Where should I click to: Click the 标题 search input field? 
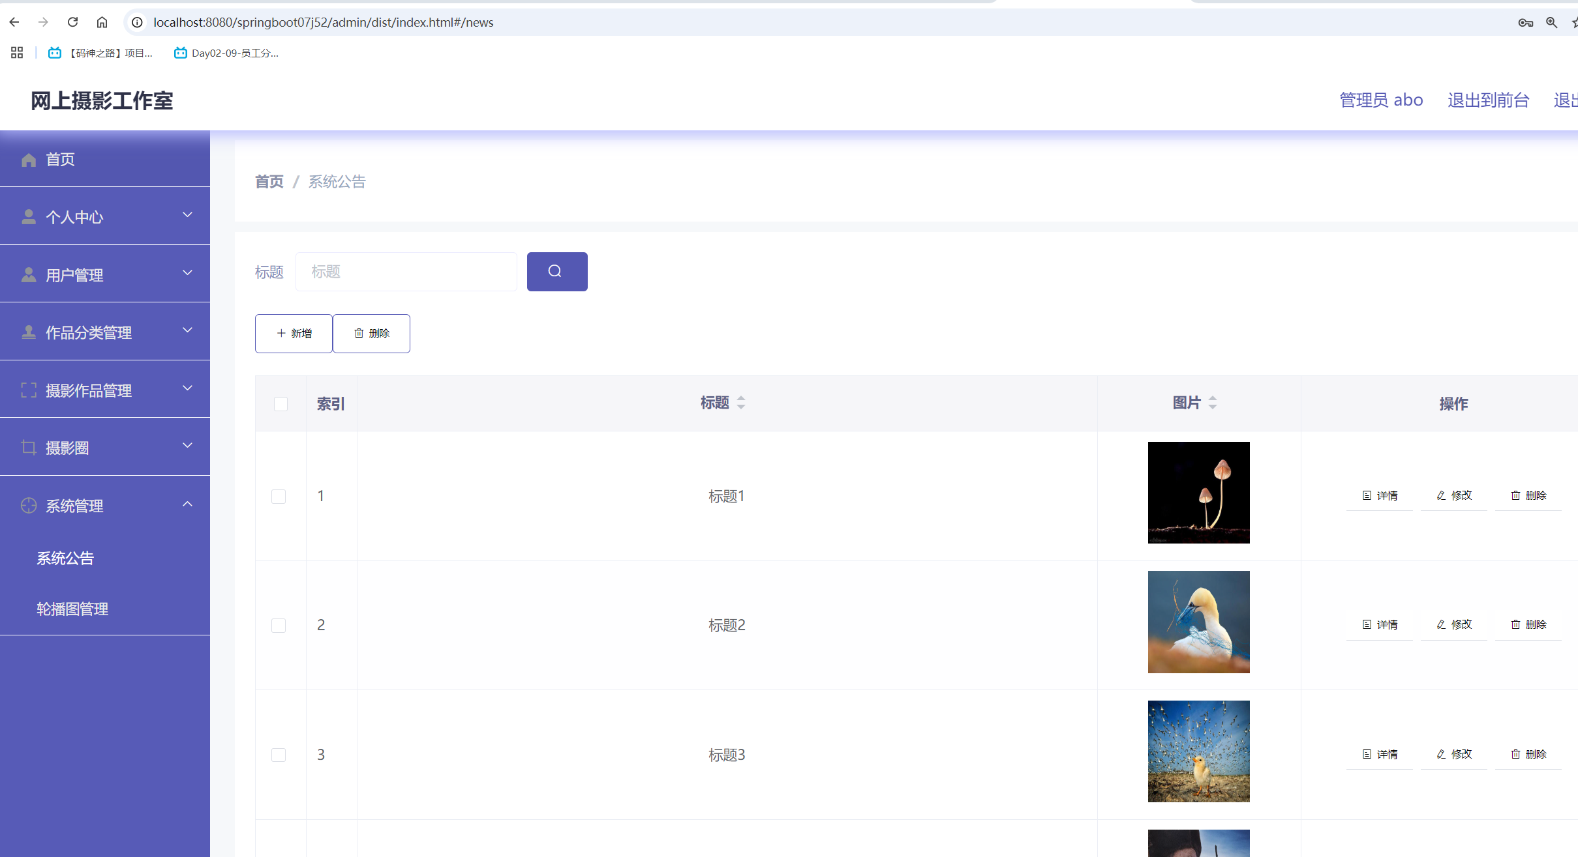click(x=406, y=271)
